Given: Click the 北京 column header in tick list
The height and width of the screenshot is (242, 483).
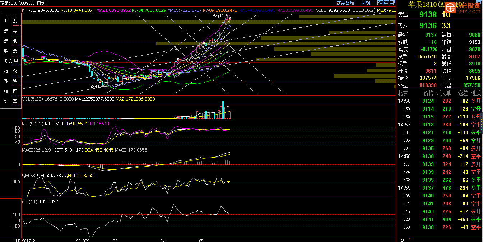Looking at the screenshot, I should [403, 93].
